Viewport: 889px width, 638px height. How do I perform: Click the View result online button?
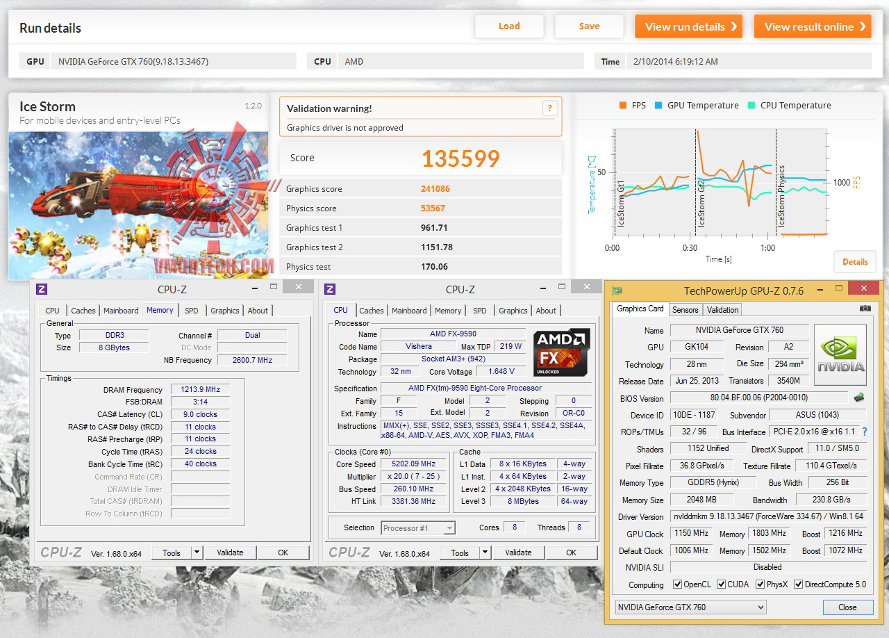click(x=813, y=26)
